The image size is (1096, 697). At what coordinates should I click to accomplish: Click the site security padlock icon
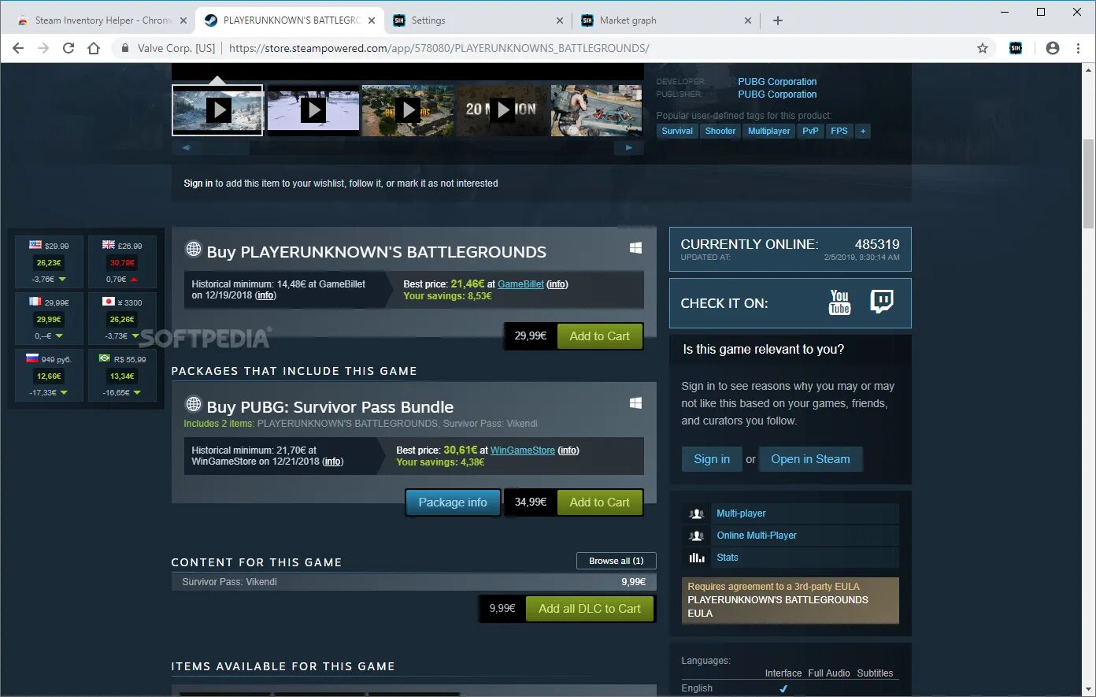pos(124,48)
